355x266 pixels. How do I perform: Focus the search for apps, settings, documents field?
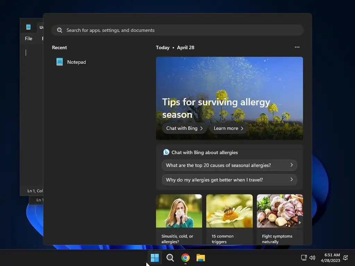click(x=177, y=30)
